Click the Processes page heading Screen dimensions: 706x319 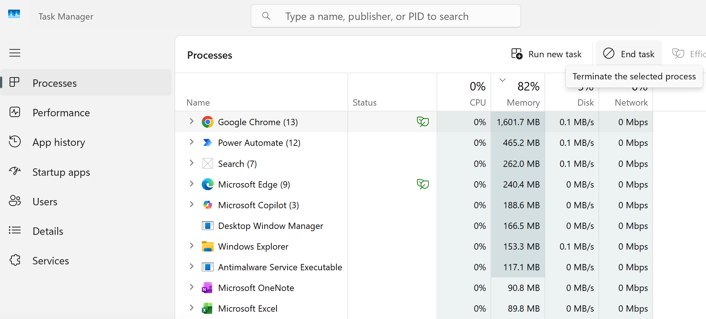(x=210, y=55)
